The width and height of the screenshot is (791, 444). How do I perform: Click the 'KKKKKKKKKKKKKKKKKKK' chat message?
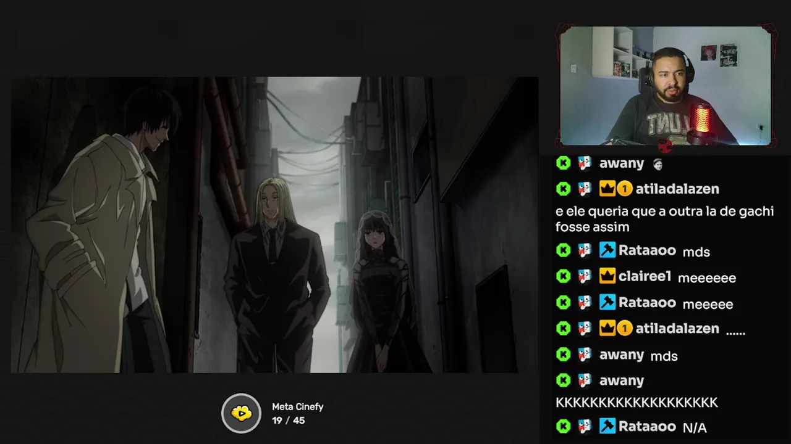point(637,403)
